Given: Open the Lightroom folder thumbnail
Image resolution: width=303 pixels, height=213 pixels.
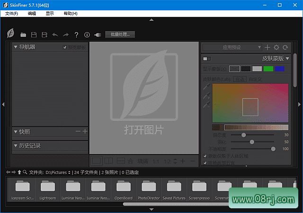Looking at the screenshot, I should pos(48,189).
